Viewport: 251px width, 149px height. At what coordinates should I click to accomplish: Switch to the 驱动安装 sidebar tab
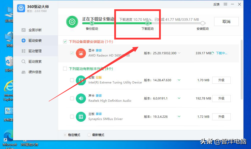pyautogui.click(x=36, y=40)
